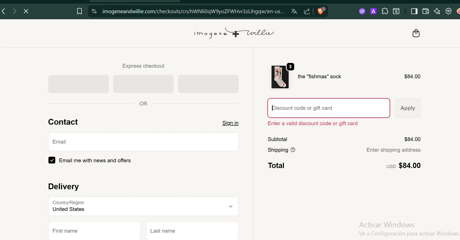
Task: Click the tab search icon in toolbar
Action: (396, 11)
